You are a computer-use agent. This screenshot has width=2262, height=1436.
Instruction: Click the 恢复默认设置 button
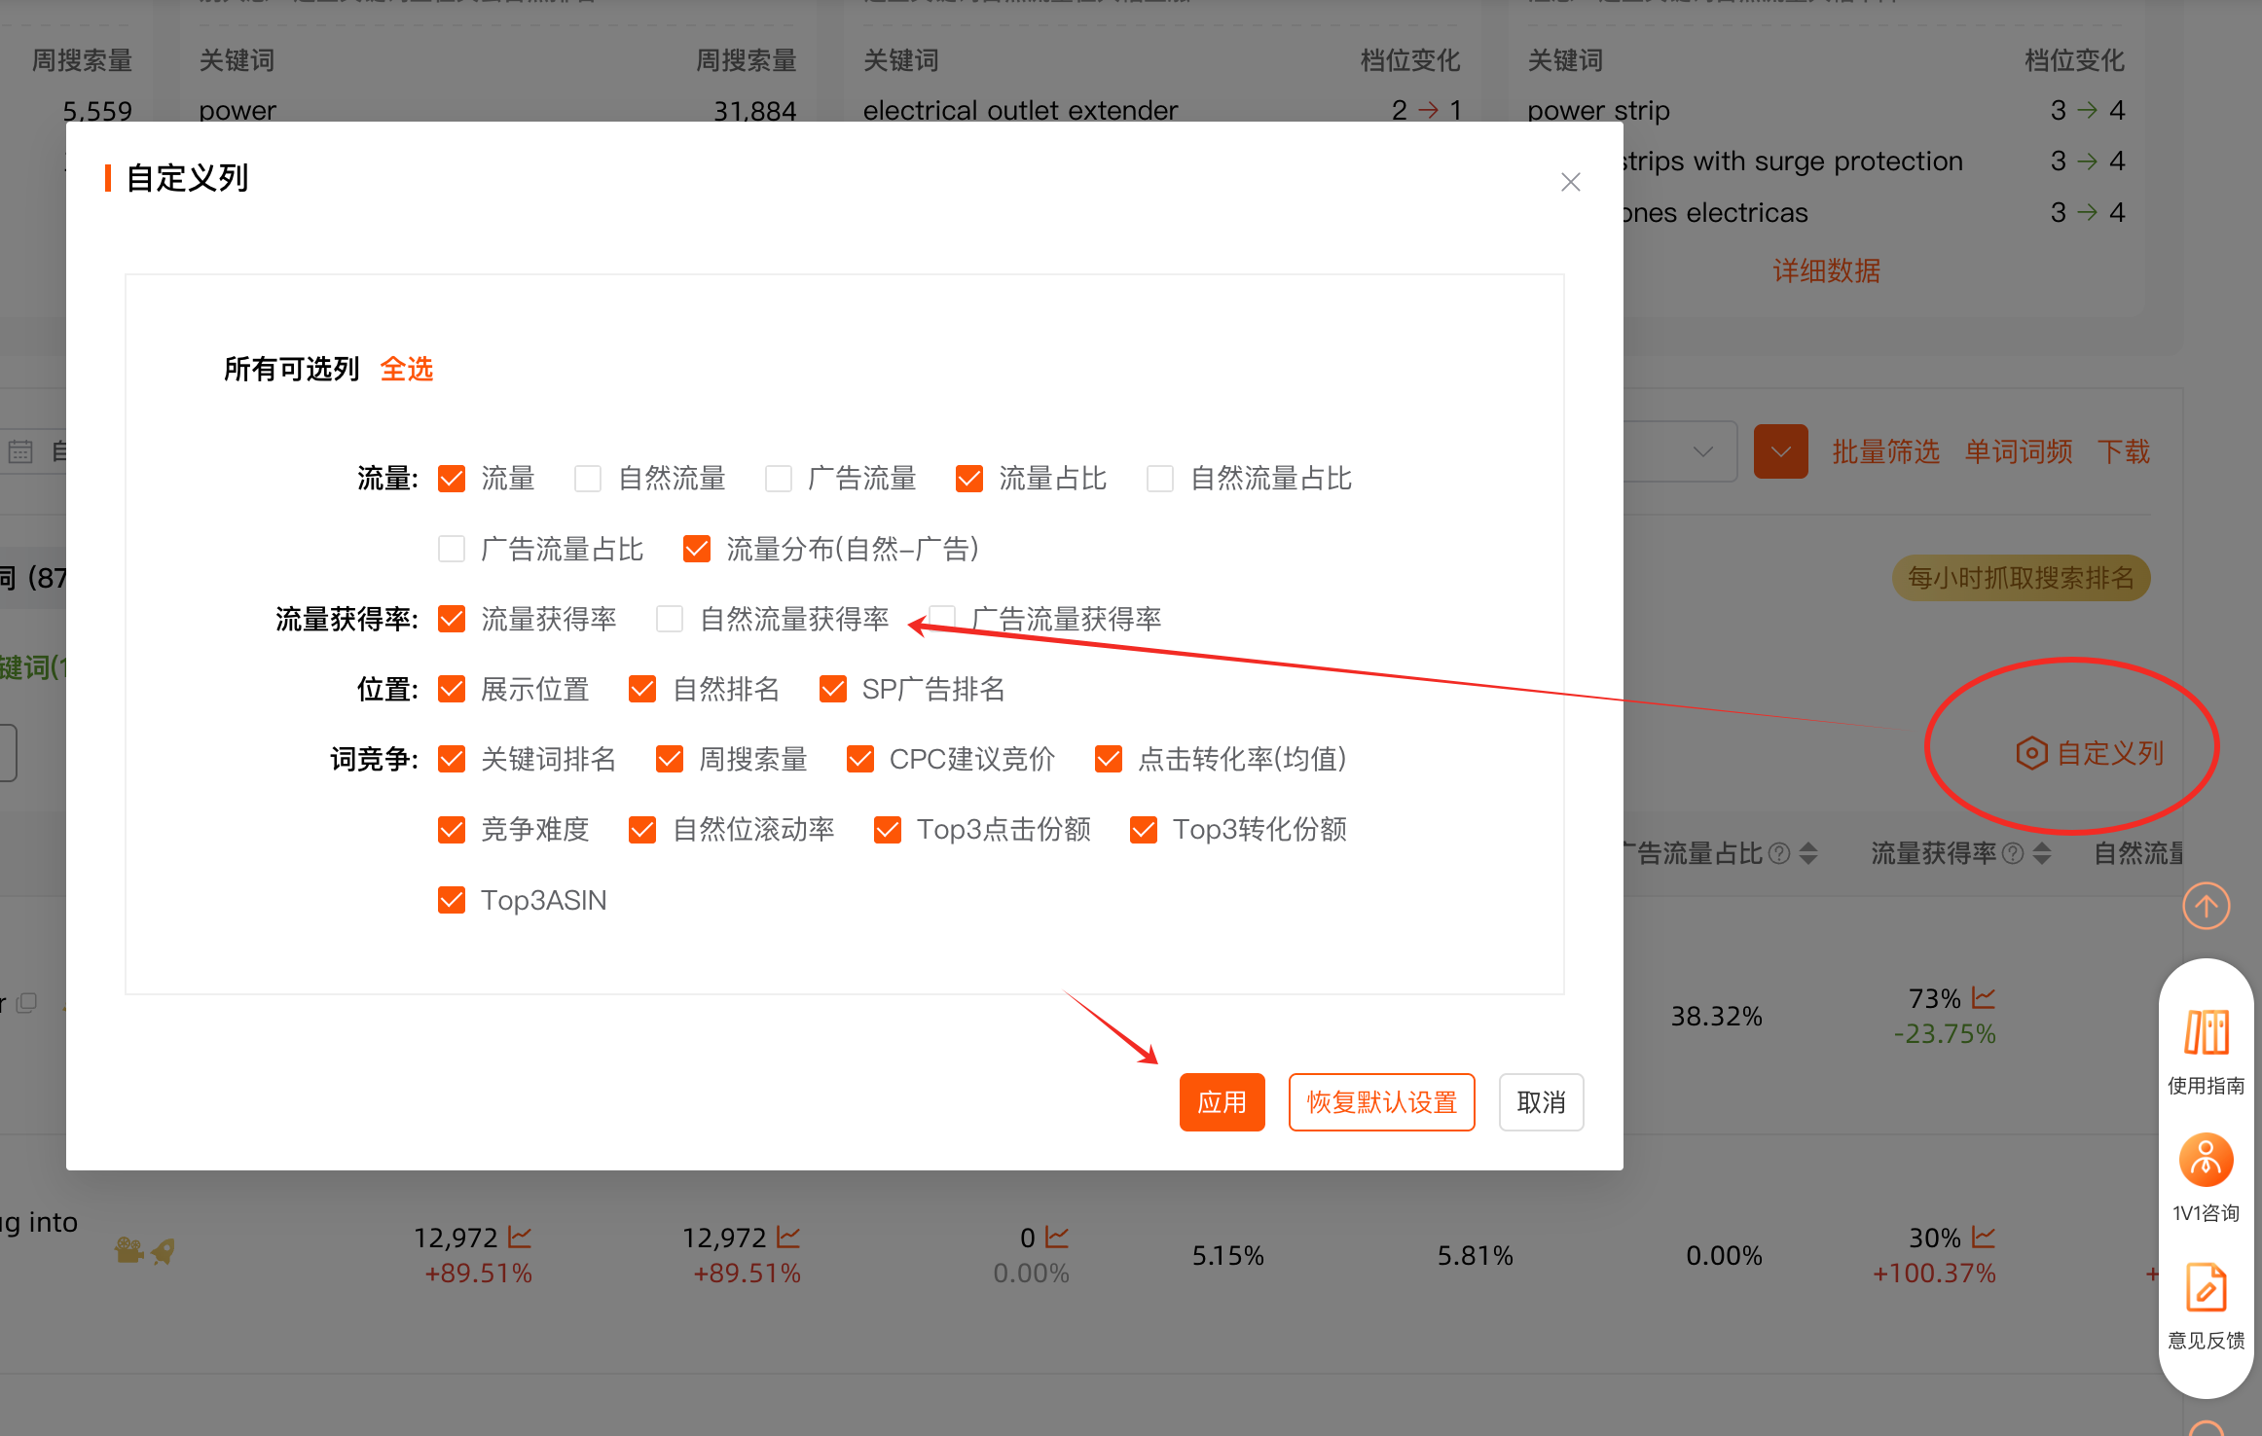point(1381,1102)
